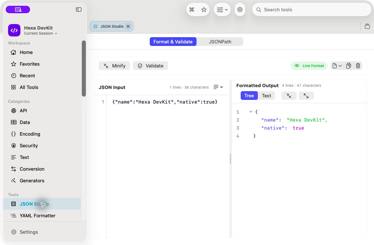Click the trash clear icon
Screen dimensions: 374x245
point(358,66)
